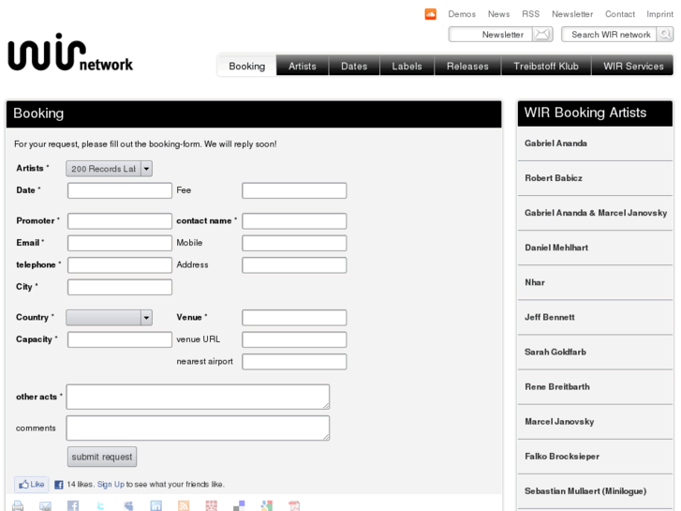This screenshot has height=511, width=681.
Task: Share via the Facebook icon
Action: (73, 505)
